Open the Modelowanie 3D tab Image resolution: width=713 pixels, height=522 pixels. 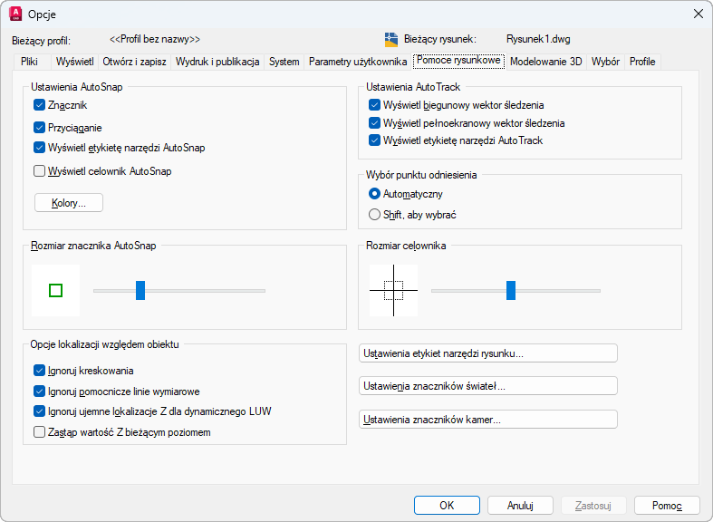point(545,62)
